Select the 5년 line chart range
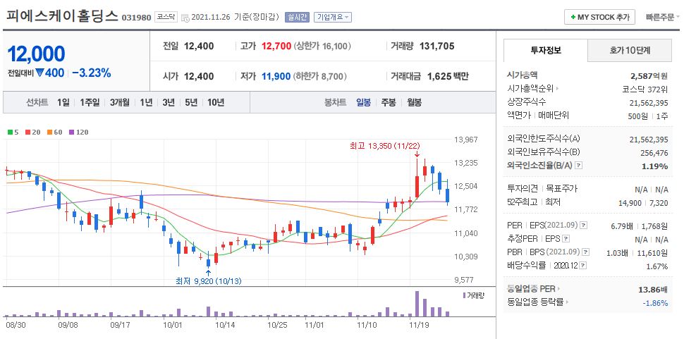This screenshot has width=684, height=339. pyautogui.click(x=191, y=102)
